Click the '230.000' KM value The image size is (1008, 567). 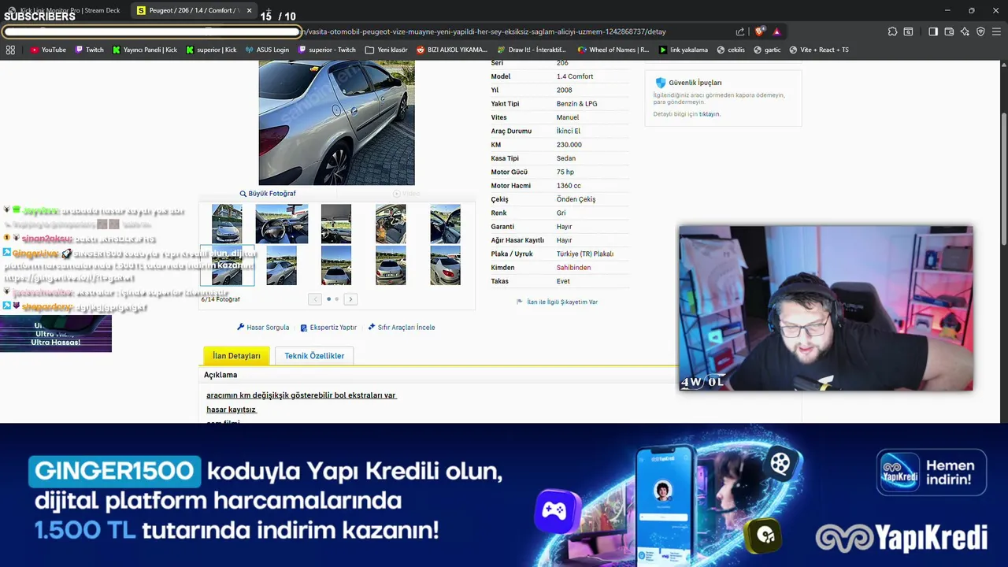(569, 145)
